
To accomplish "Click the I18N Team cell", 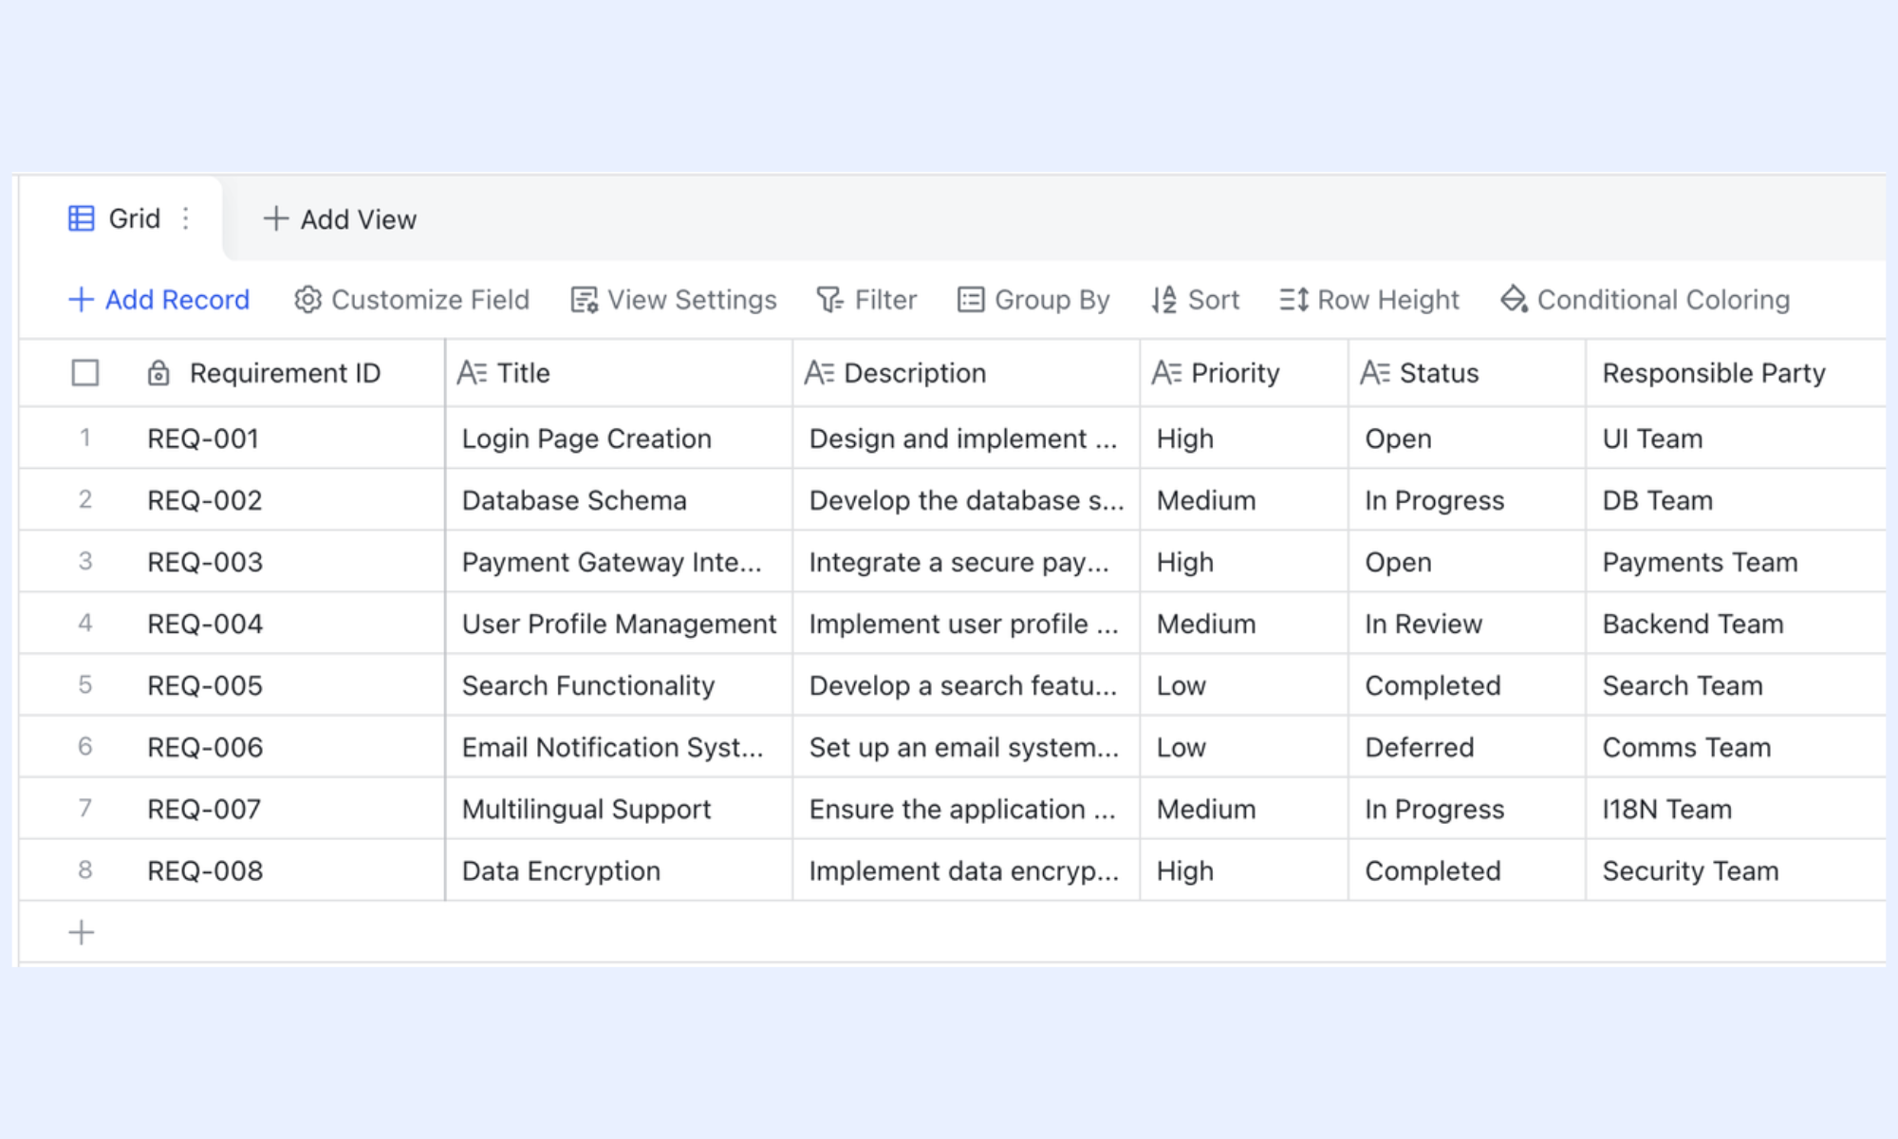I will [1736, 809].
